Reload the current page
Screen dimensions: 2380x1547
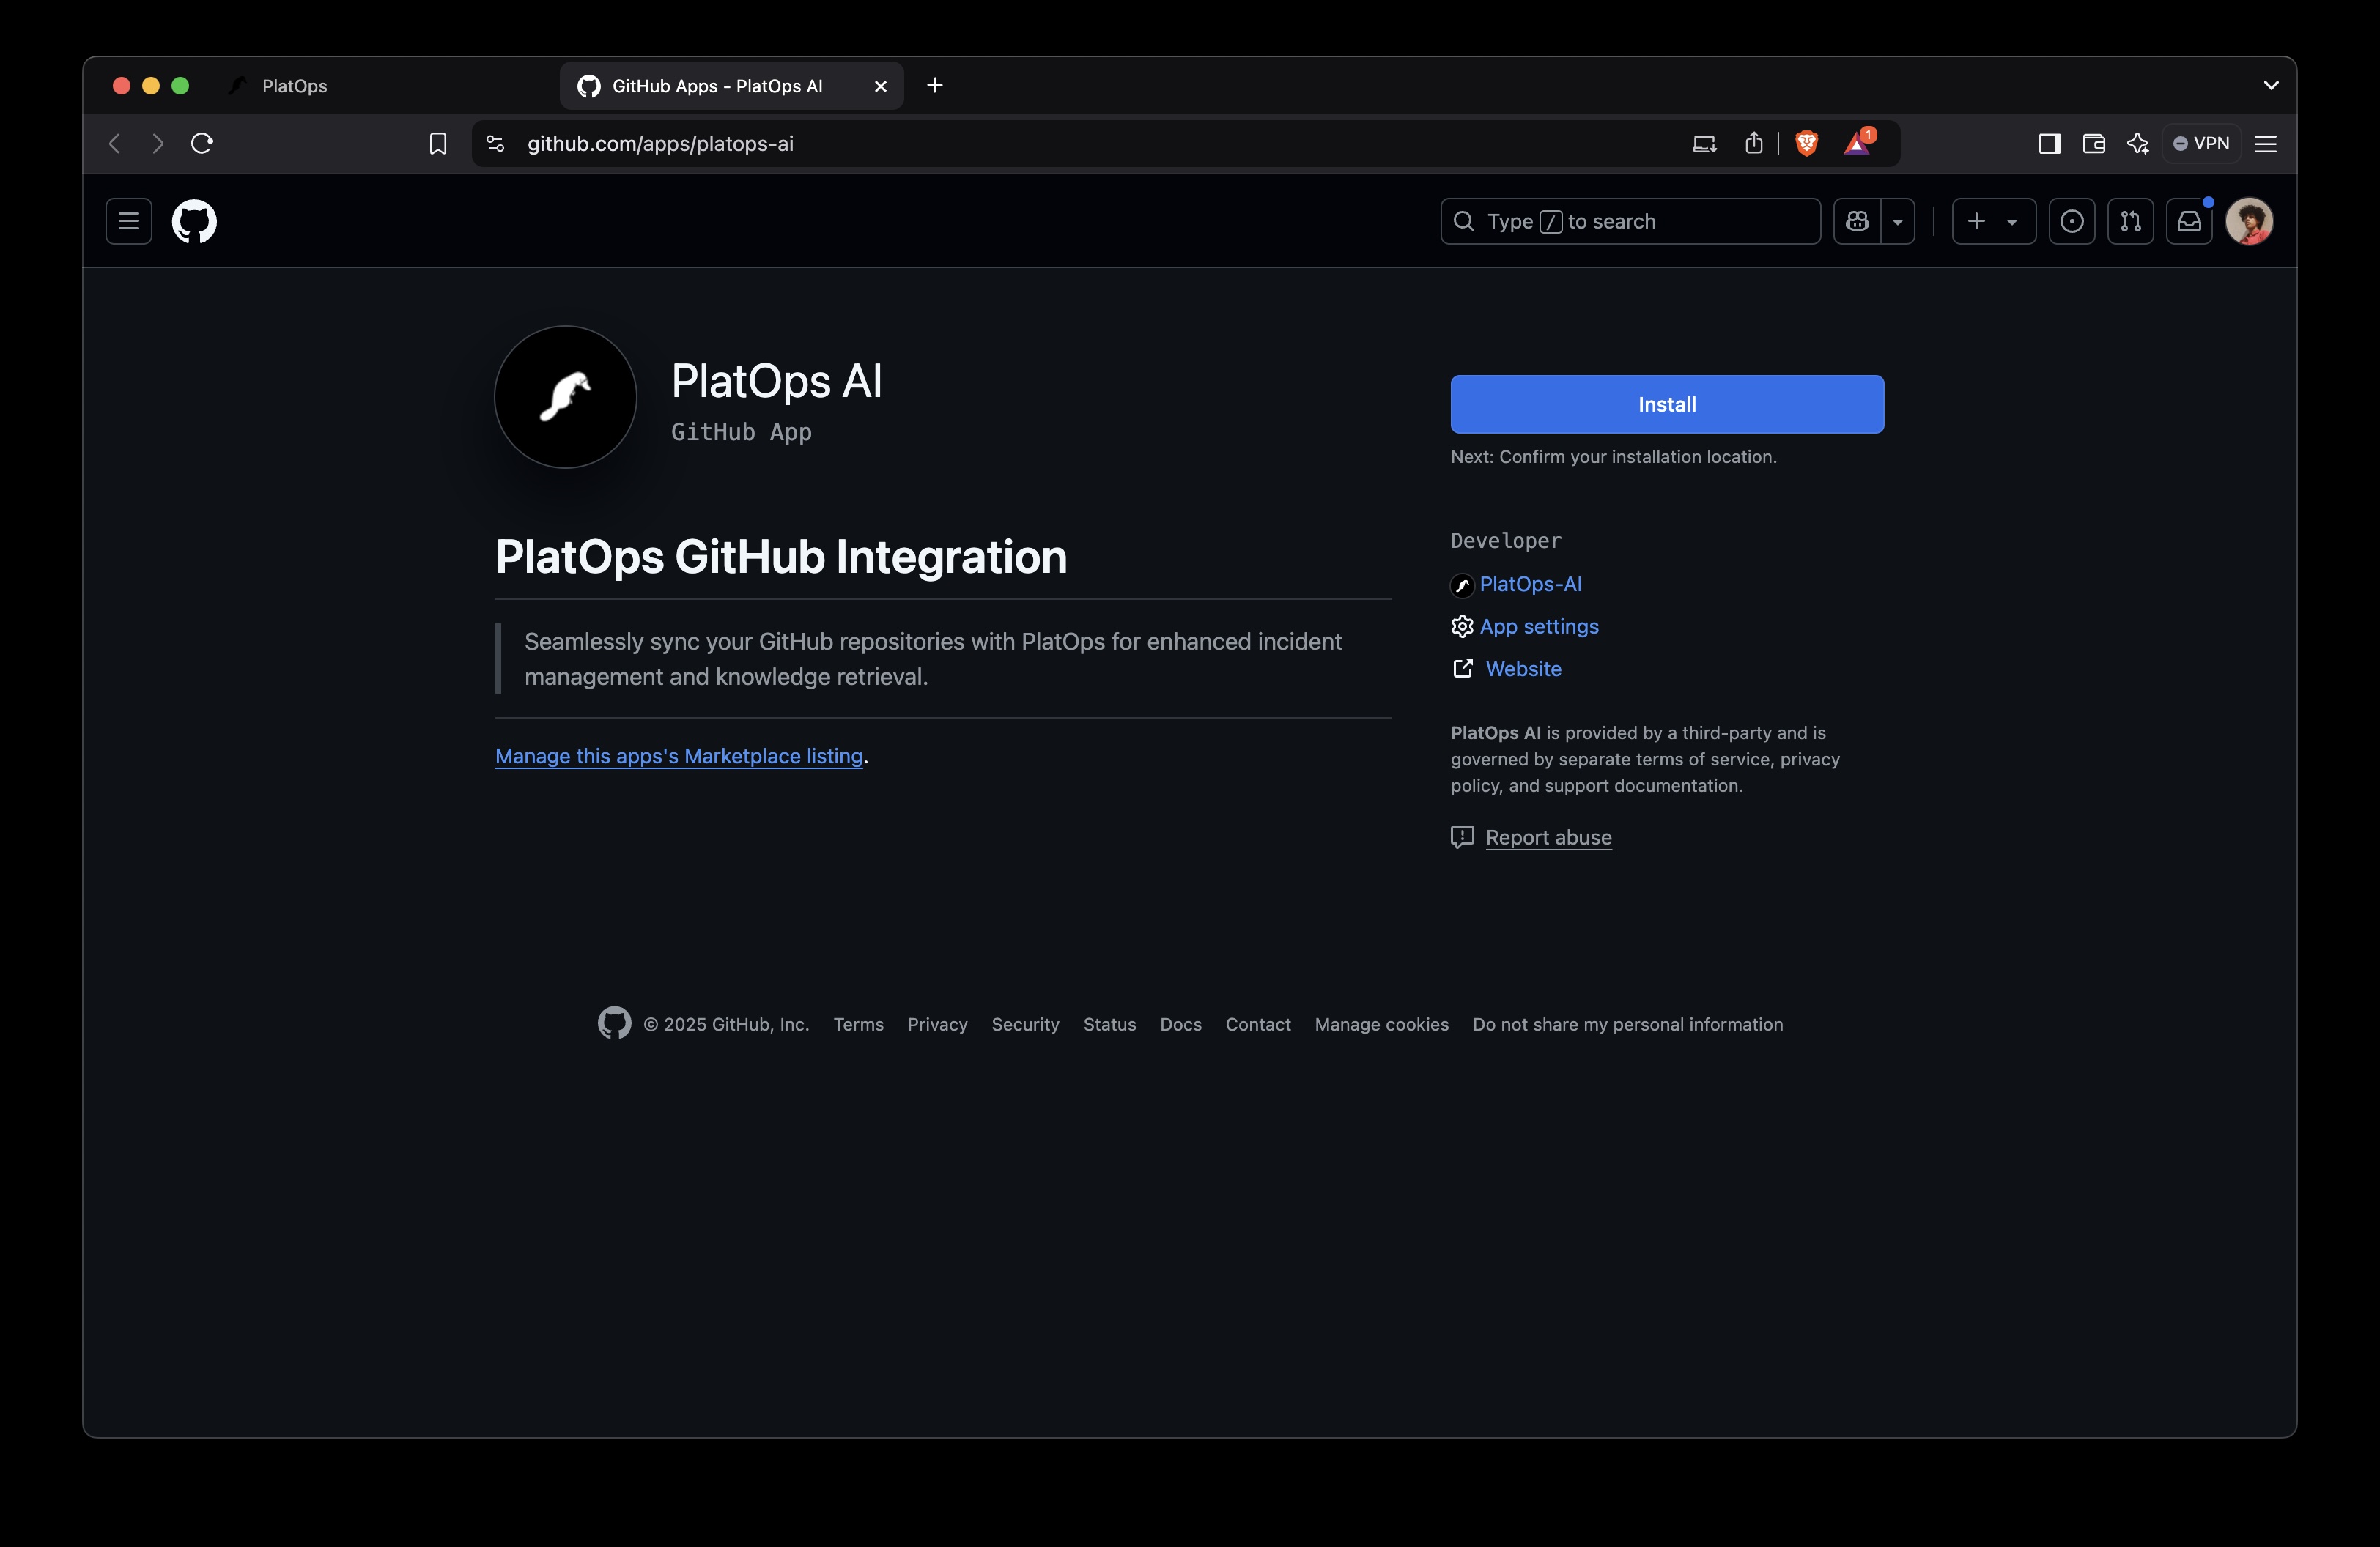(202, 144)
